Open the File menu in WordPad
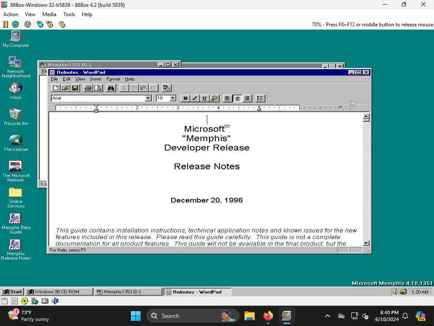This screenshot has width=434, height=326. [x=54, y=79]
